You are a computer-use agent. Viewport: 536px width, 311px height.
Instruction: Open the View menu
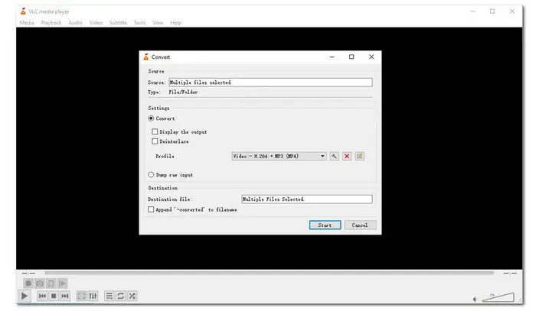[158, 23]
